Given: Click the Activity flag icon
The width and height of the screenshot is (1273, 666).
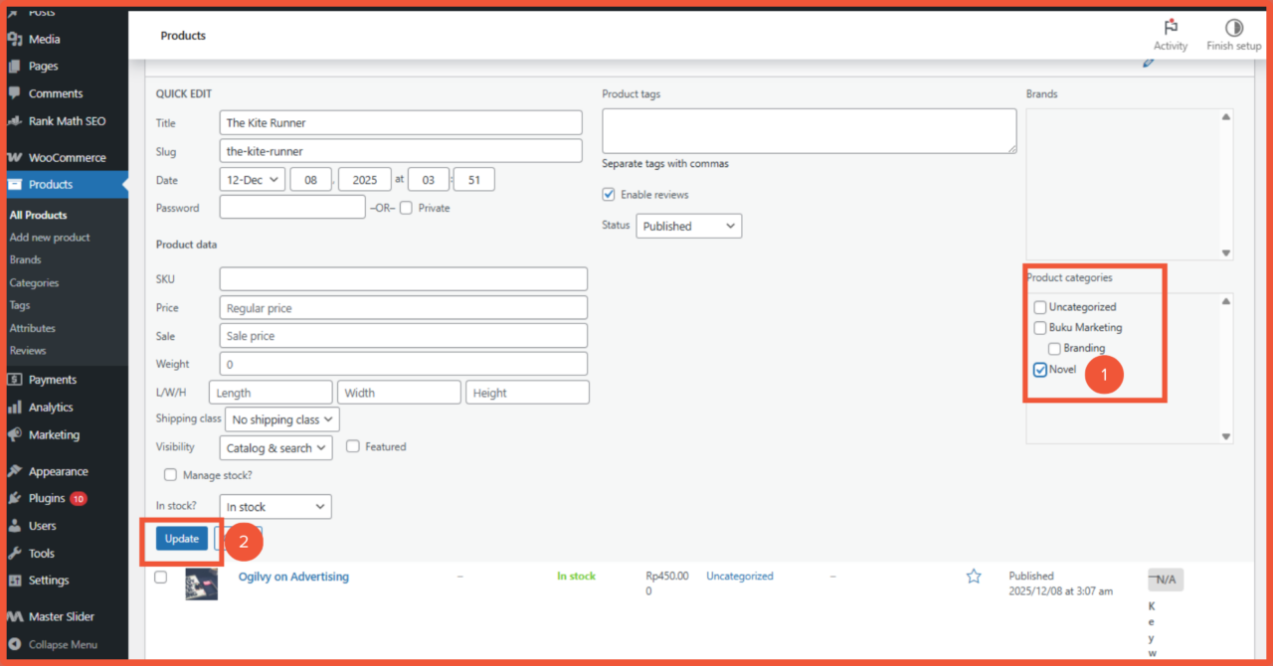Looking at the screenshot, I should click(1171, 28).
